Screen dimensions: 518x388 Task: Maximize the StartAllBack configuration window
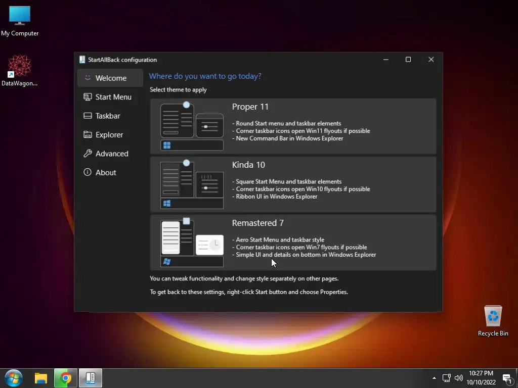point(408,60)
